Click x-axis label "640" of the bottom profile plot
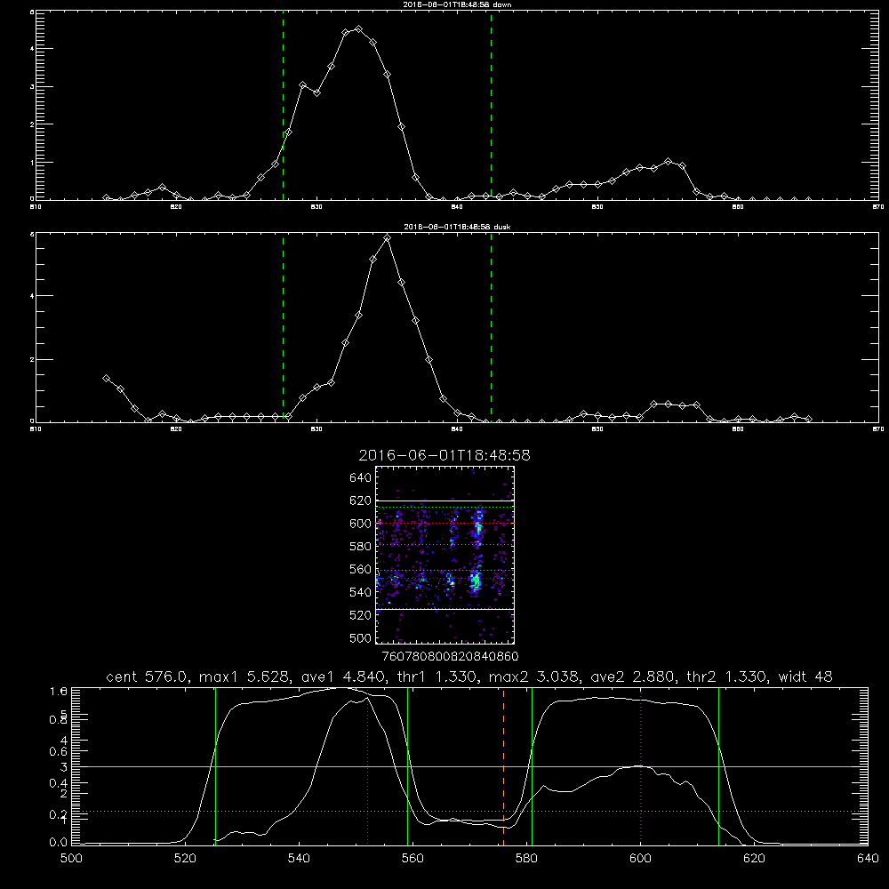889x889 pixels. point(868,859)
